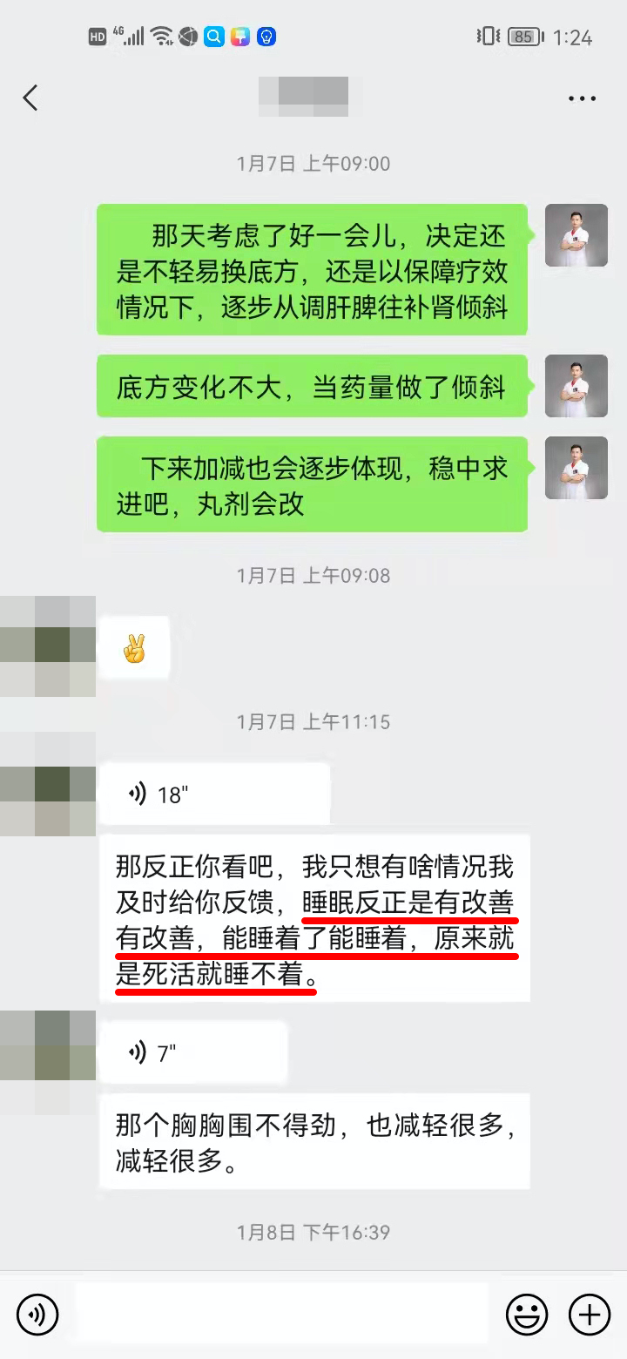Tap blurred contact avatar beside emoji message
Viewport: 627px width, 1359px height.
point(48,646)
